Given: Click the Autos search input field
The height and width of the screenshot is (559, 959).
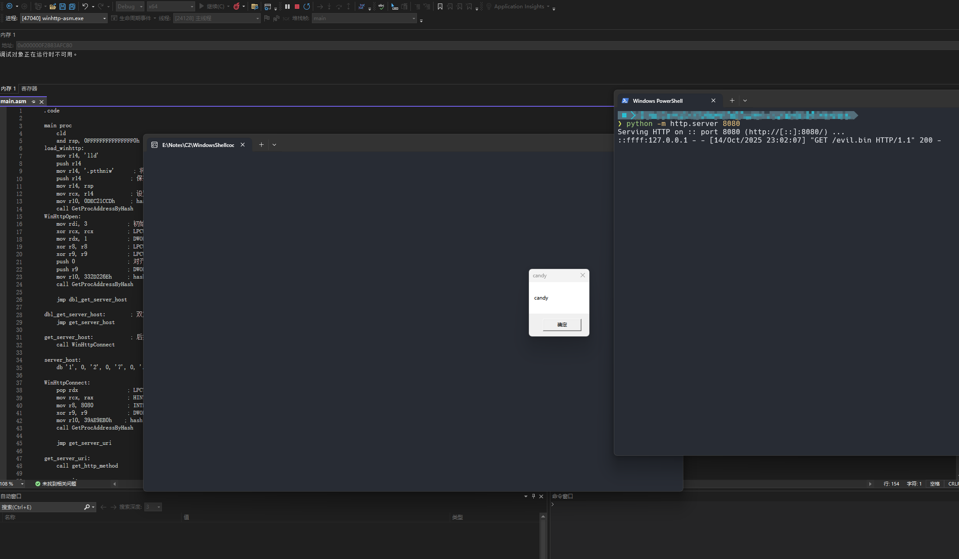Looking at the screenshot, I should (x=42, y=507).
